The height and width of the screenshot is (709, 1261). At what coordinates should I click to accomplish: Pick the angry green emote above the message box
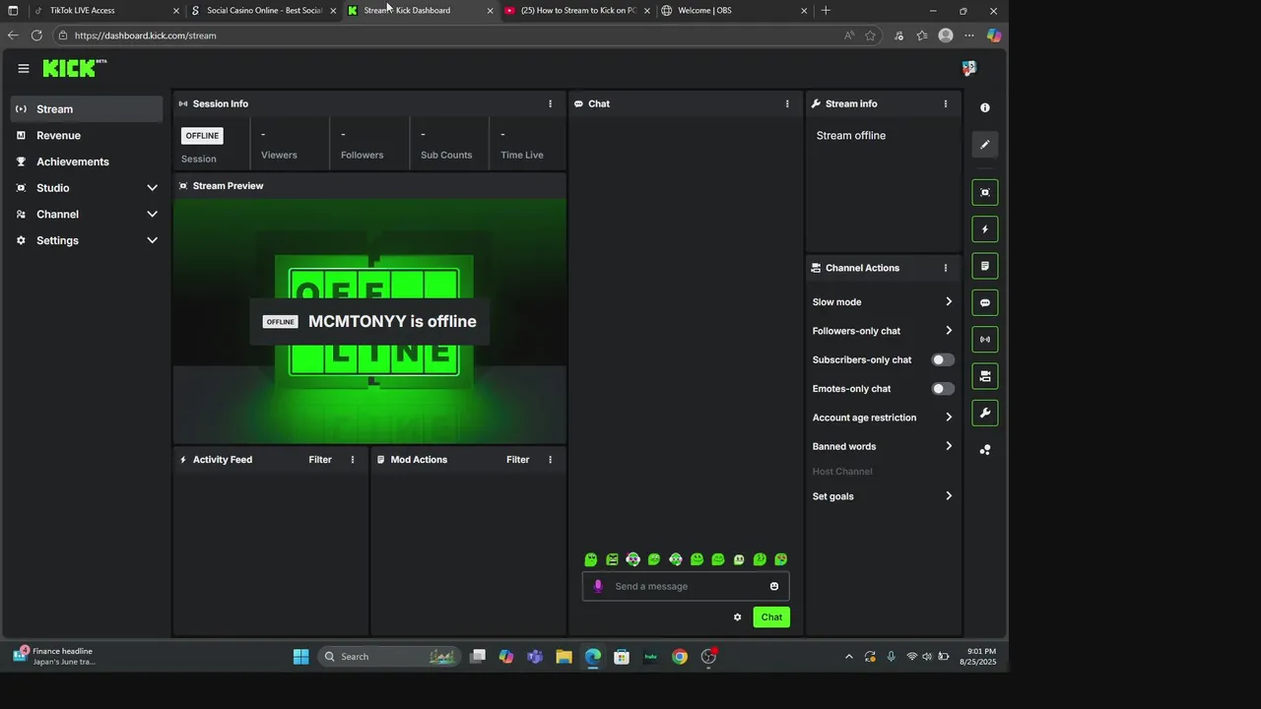tap(612, 559)
